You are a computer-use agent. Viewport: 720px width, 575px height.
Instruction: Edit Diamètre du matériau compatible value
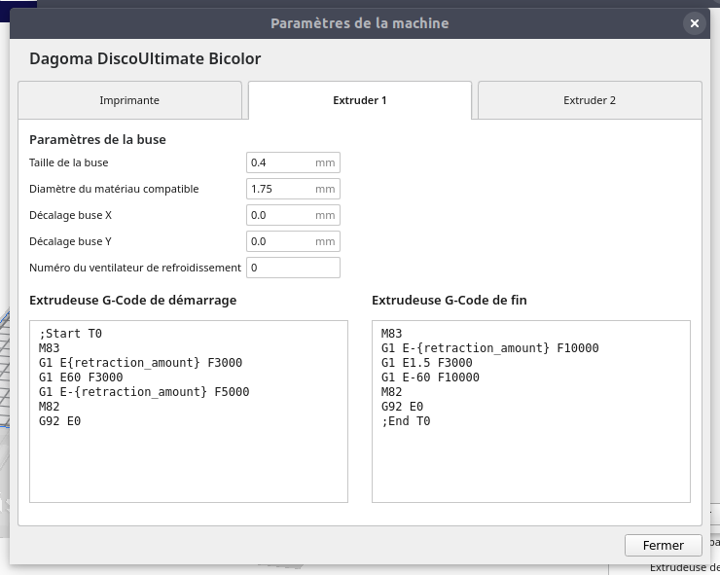coord(293,189)
